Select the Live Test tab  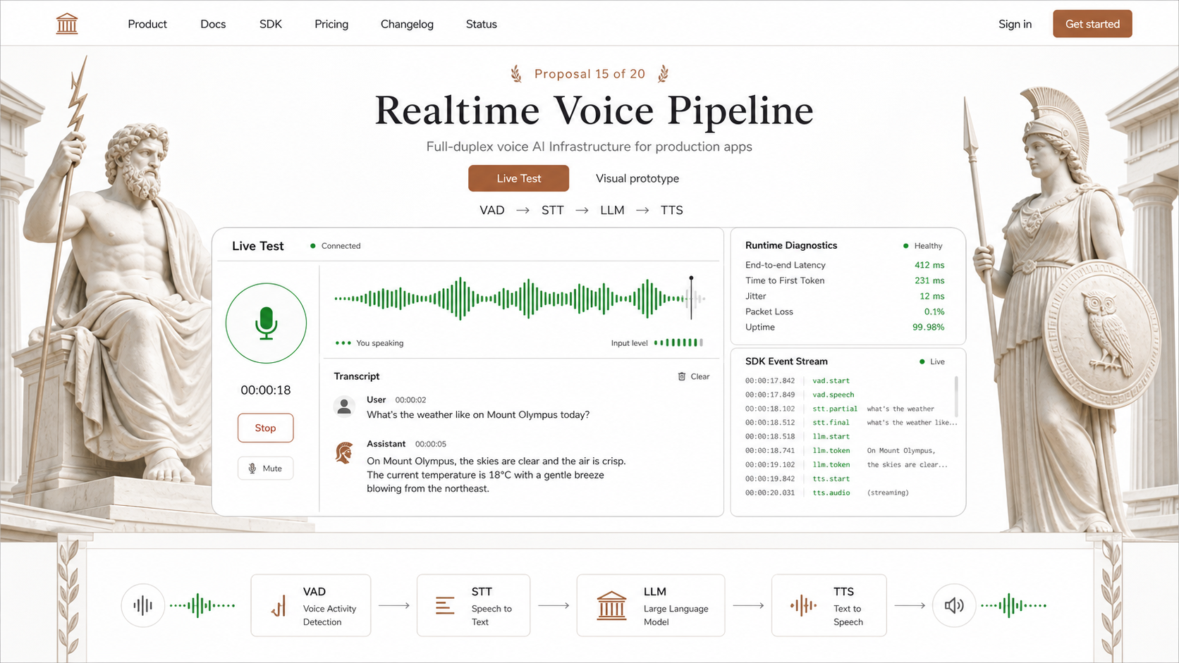[518, 178]
